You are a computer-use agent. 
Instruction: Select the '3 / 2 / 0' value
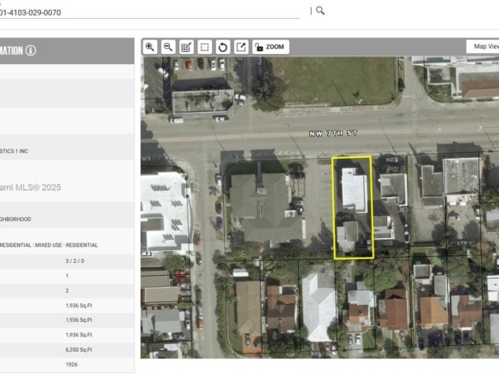pos(75,261)
